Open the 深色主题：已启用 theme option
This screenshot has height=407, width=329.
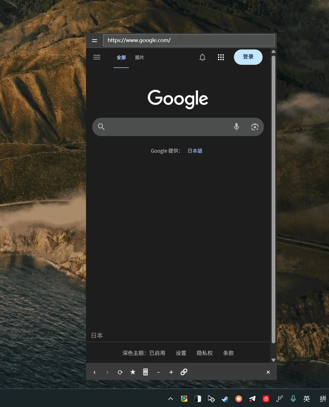click(144, 353)
